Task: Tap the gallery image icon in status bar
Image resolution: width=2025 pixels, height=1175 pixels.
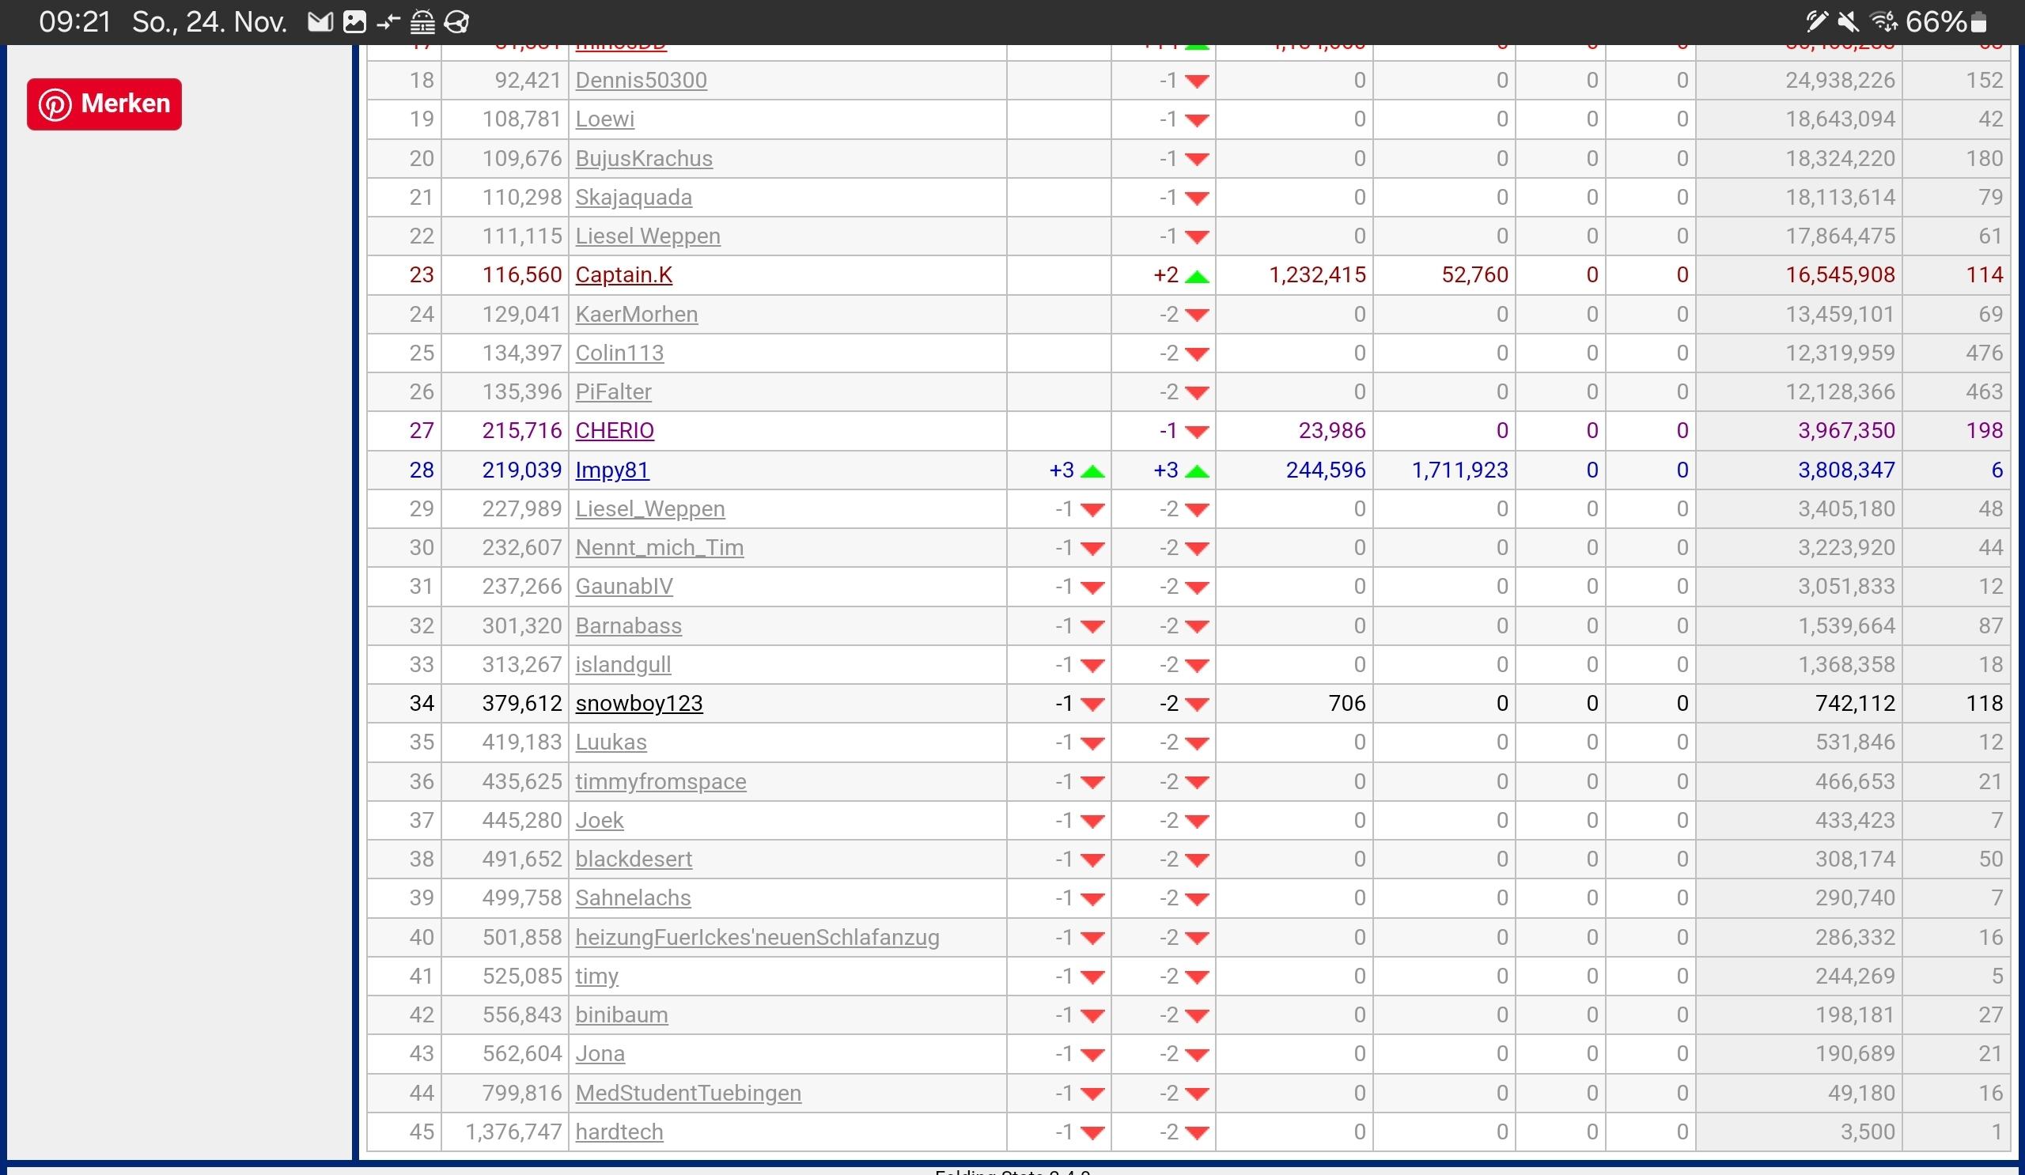Action: (354, 21)
